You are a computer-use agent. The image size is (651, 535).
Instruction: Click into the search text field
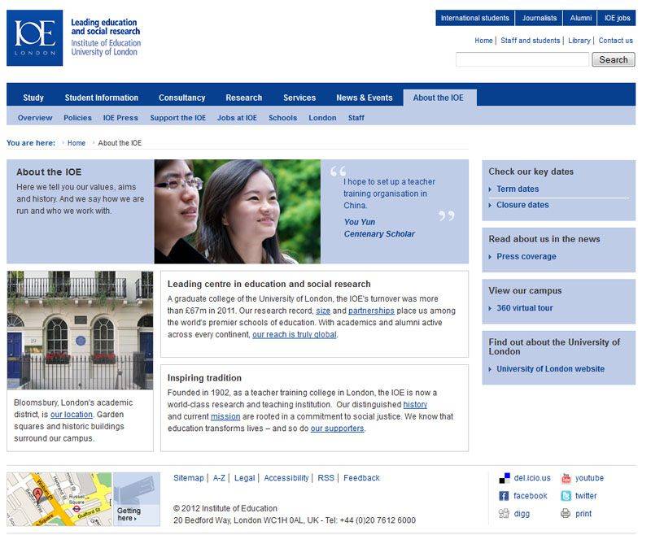522,59
